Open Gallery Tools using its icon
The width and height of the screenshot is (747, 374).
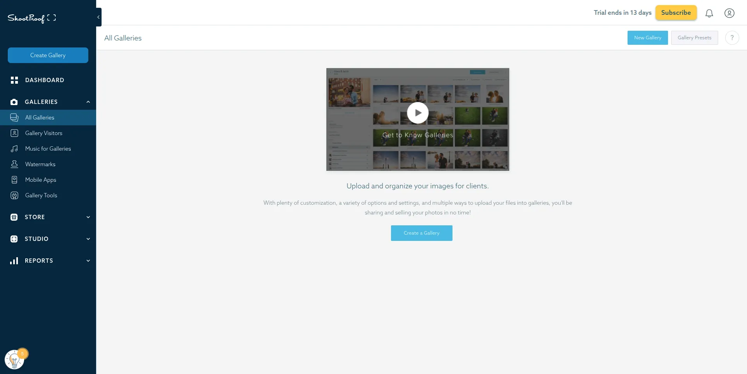[x=14, y=195]
